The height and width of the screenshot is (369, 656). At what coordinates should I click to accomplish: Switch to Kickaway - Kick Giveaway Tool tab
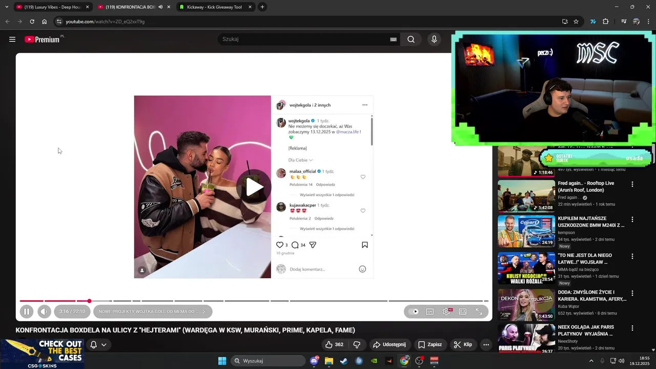coord(214,7)
